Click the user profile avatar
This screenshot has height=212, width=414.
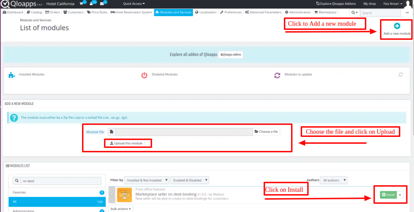pos(408,4)
